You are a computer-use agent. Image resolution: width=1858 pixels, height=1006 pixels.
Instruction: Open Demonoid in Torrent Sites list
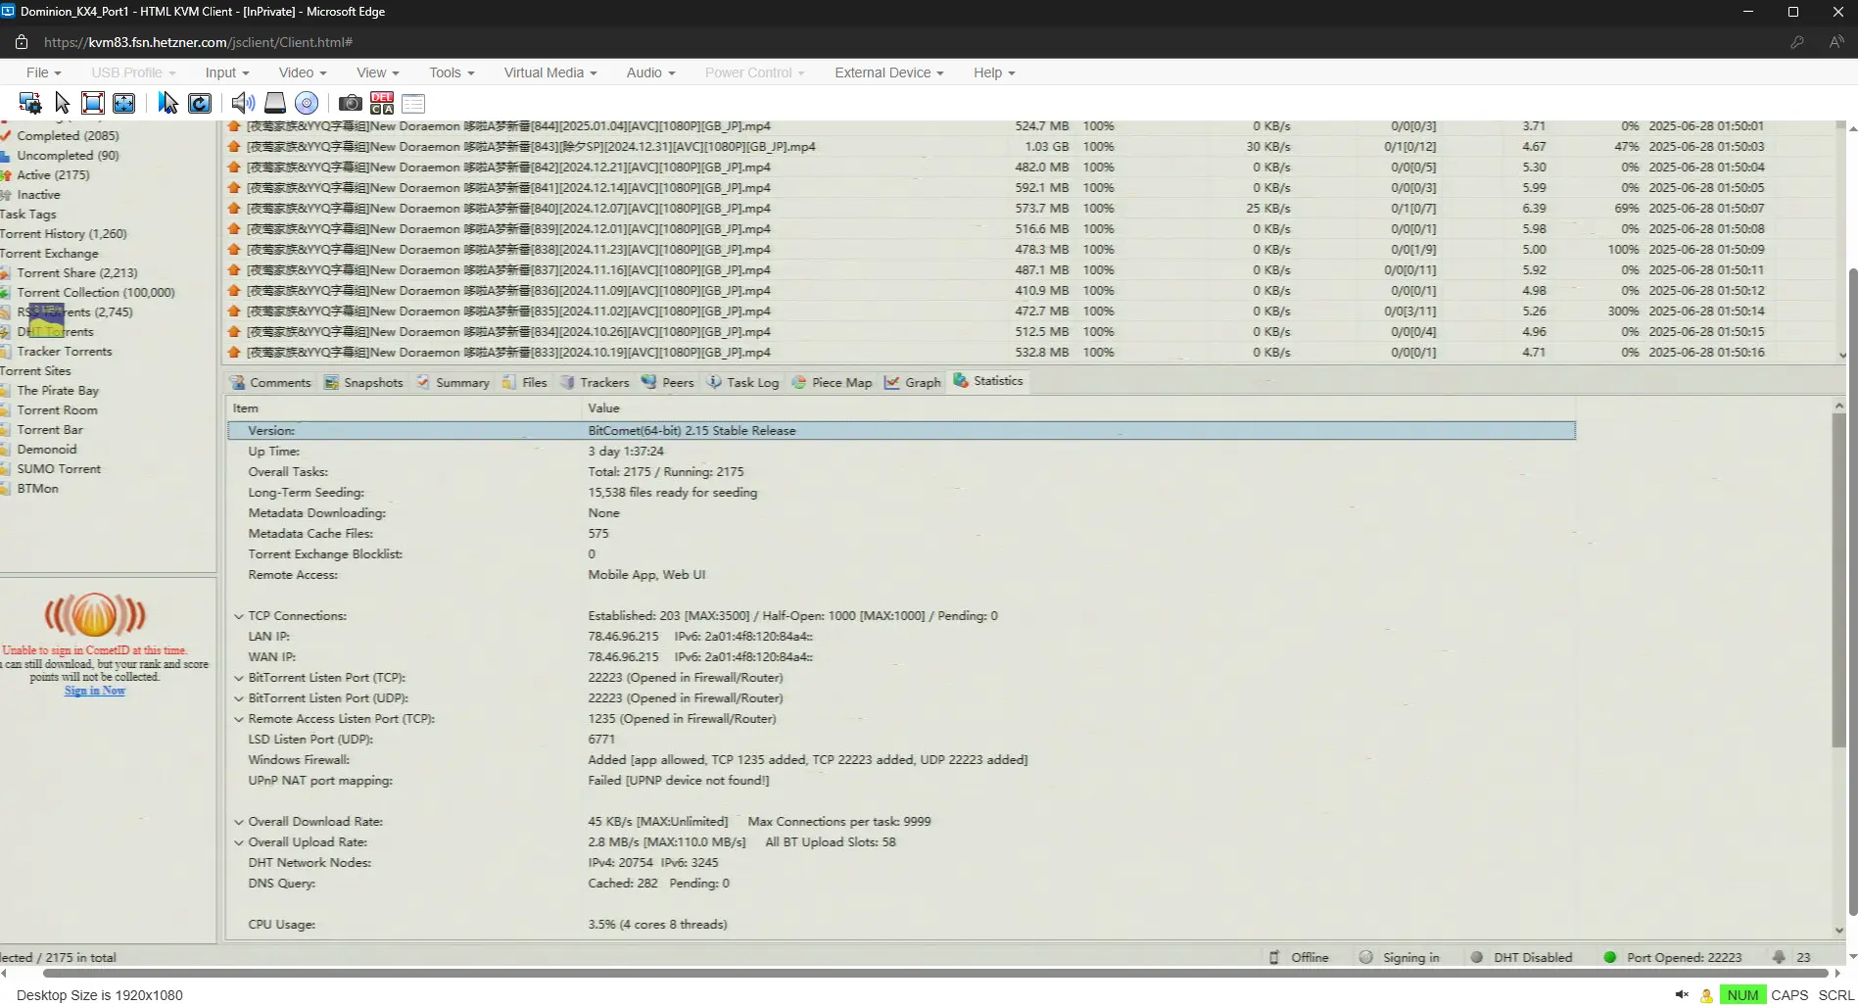click(47, 449)
